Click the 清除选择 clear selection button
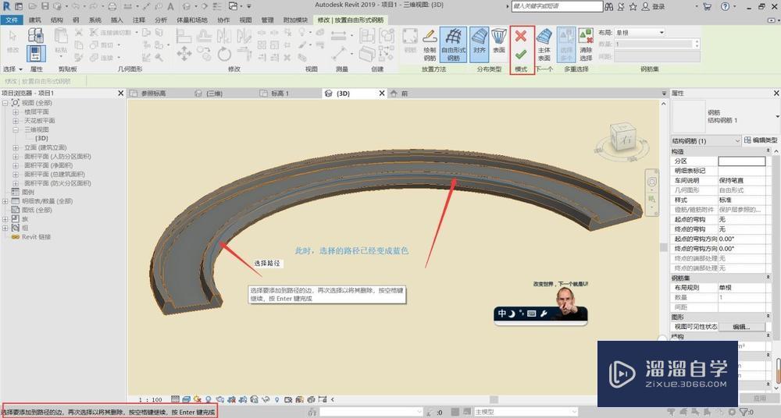 (586, 44)
